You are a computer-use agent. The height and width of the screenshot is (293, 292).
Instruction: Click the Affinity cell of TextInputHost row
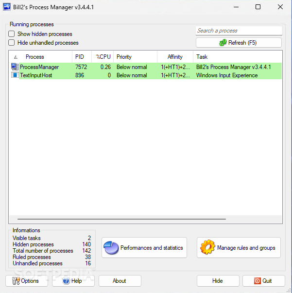pos(175,75)
